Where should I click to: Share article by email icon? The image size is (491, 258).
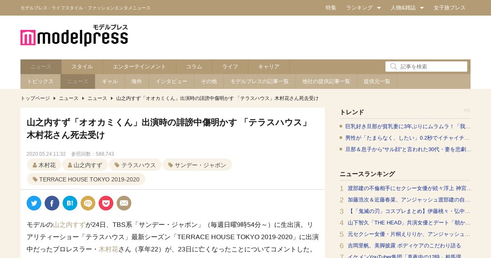[124, 203]
